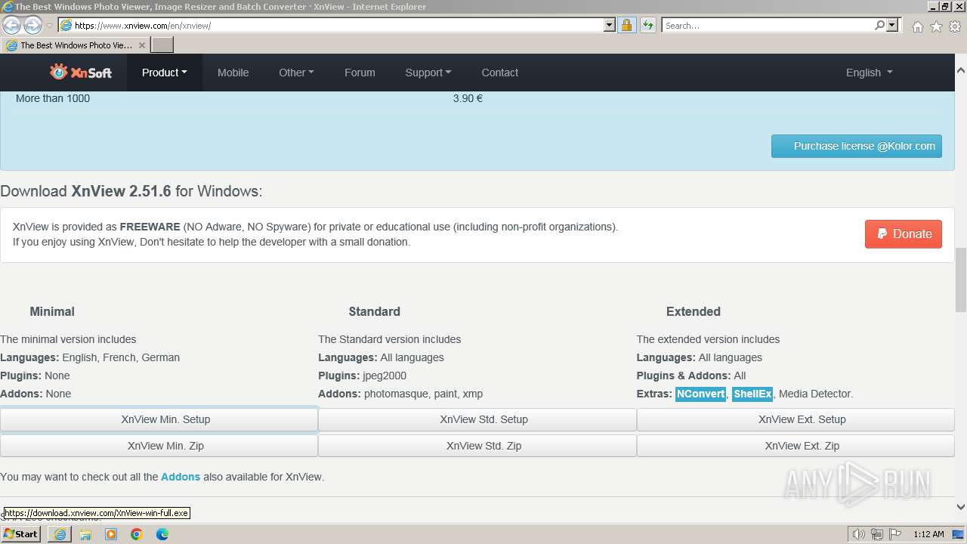This screenshot has width=967, height=544.
Task: Click the 3.90 € price text
Action: 468,98
